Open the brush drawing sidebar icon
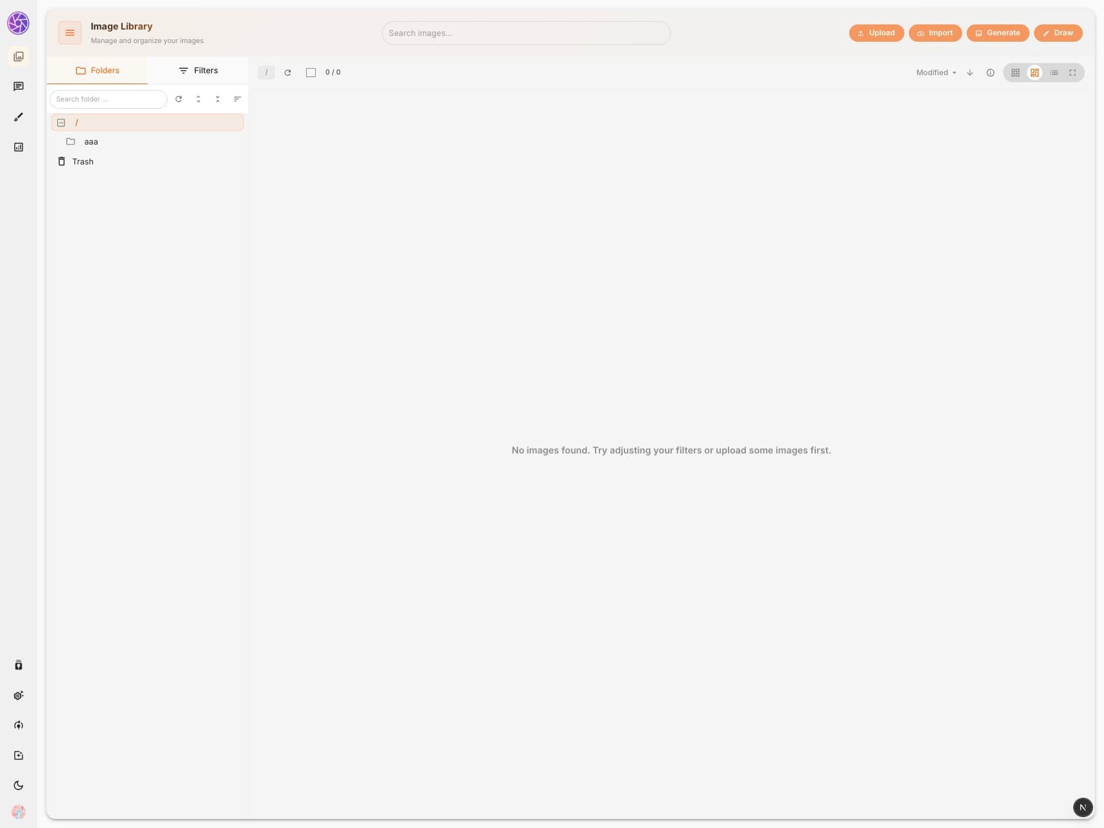The image size is (1104, 828). 19,117
